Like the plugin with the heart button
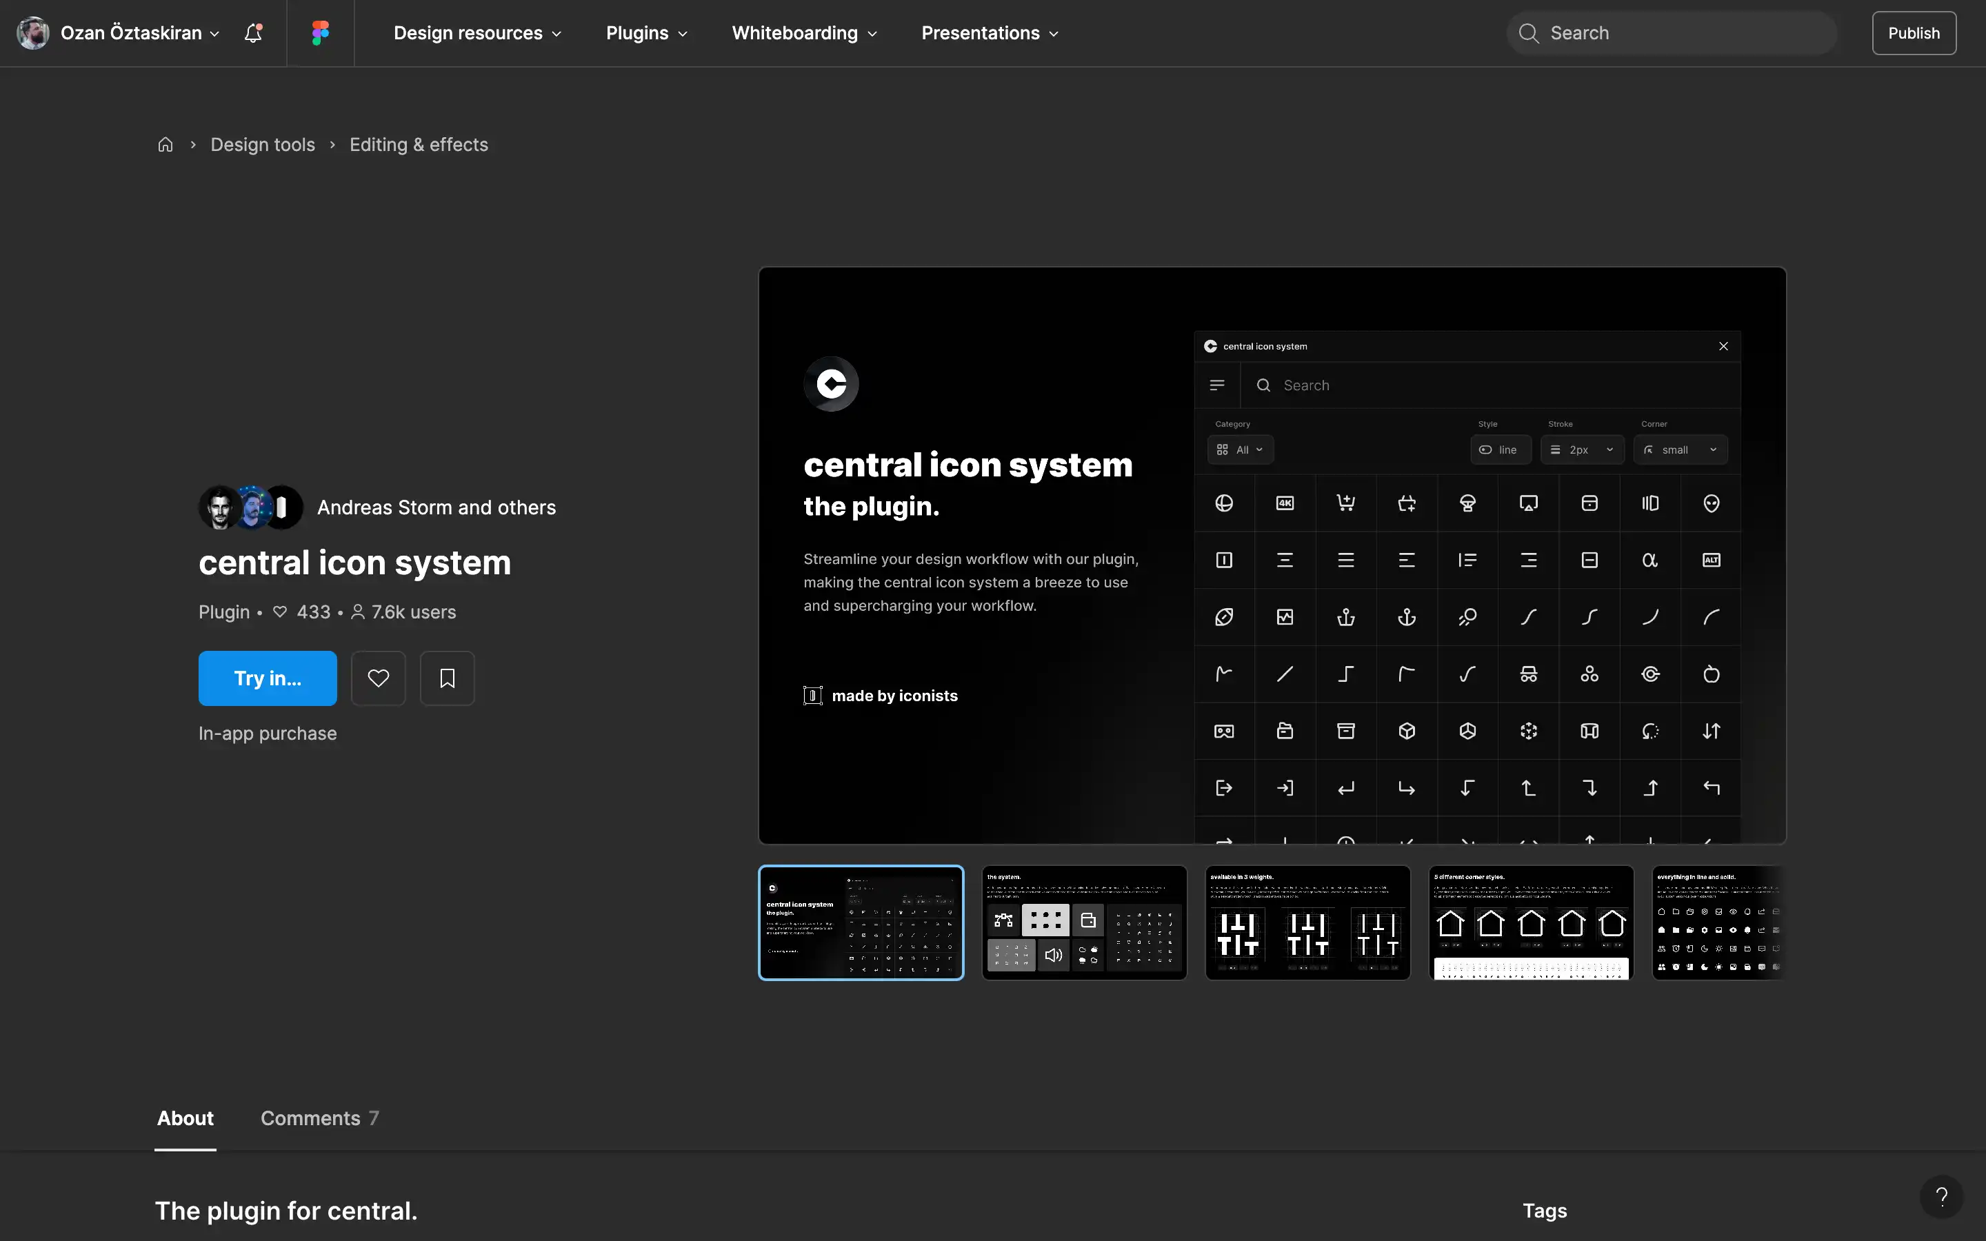Screen dimensions: 1986x1241 pos(379,678)
